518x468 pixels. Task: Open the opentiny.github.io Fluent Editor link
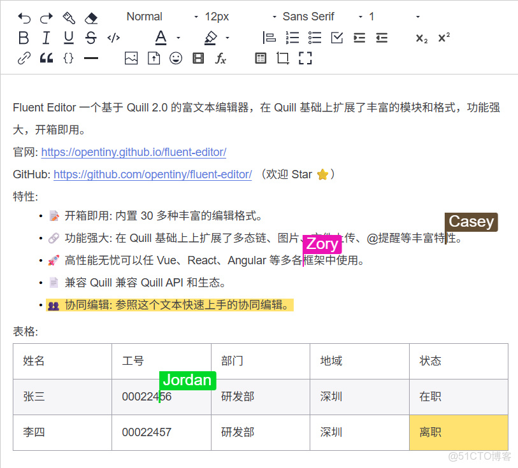click(133, 152)
